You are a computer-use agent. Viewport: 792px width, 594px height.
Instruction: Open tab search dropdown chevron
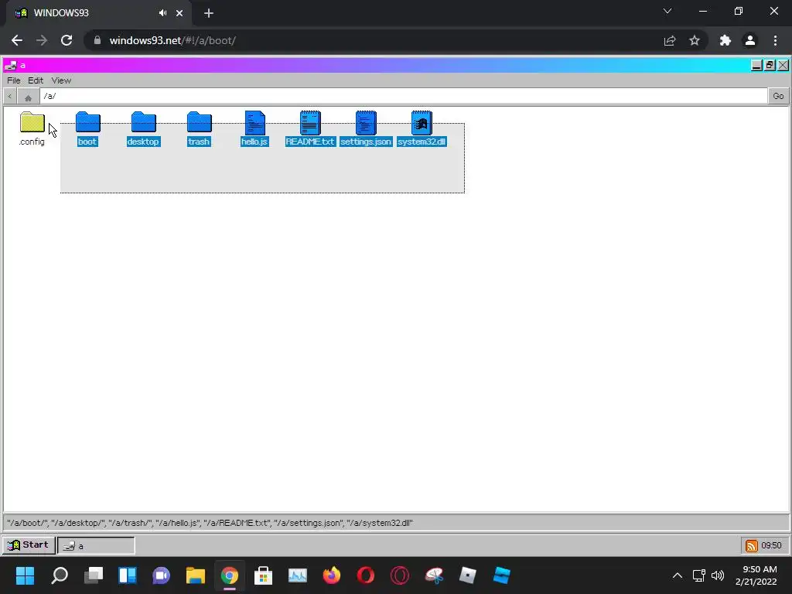pyautogui.click(x=667, y=11)
